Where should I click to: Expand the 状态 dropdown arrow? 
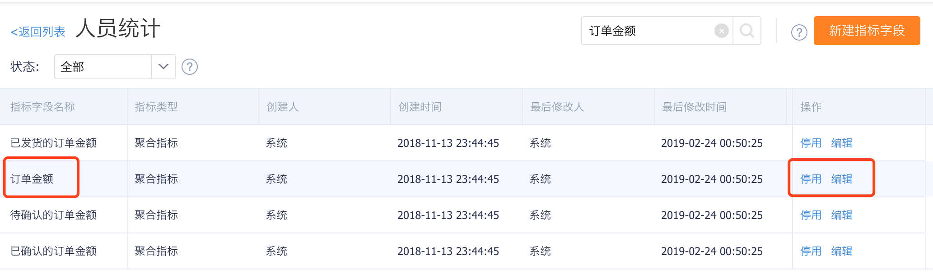pos(163,67)
